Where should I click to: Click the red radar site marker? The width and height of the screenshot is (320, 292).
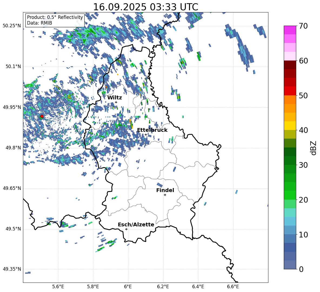[42, 116]
